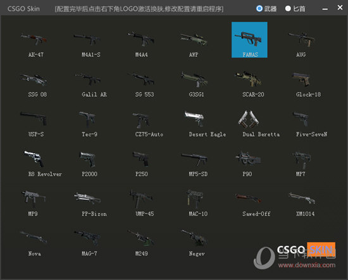Select the Sawed-Off shotgun icon
The height and width of the screenshot is (280, 348).
click(248, 198)
